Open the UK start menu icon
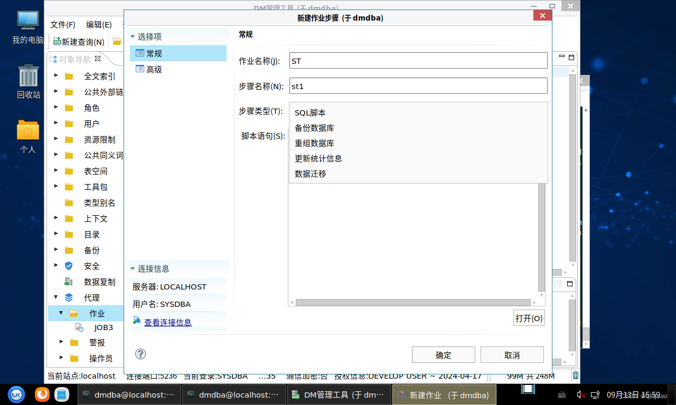 [16, 394]
